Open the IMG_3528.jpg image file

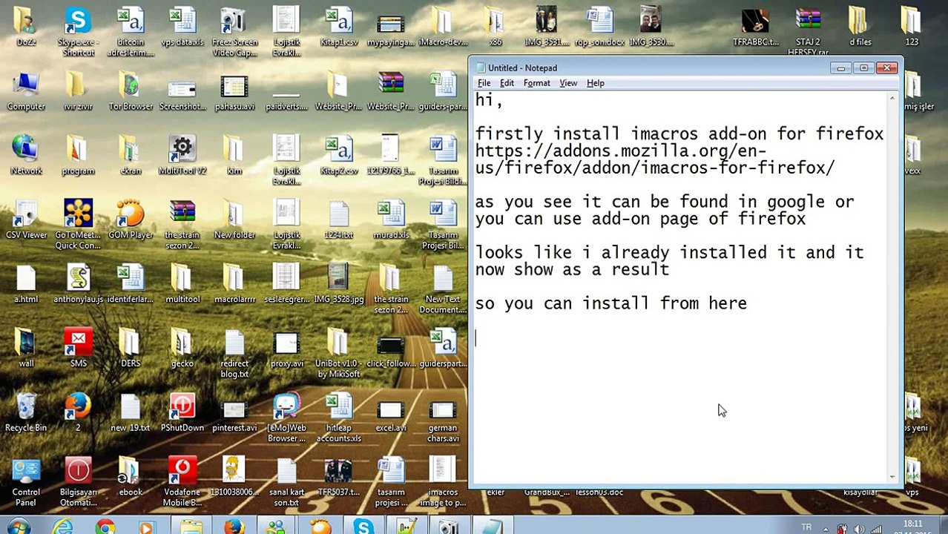[338, 284]
